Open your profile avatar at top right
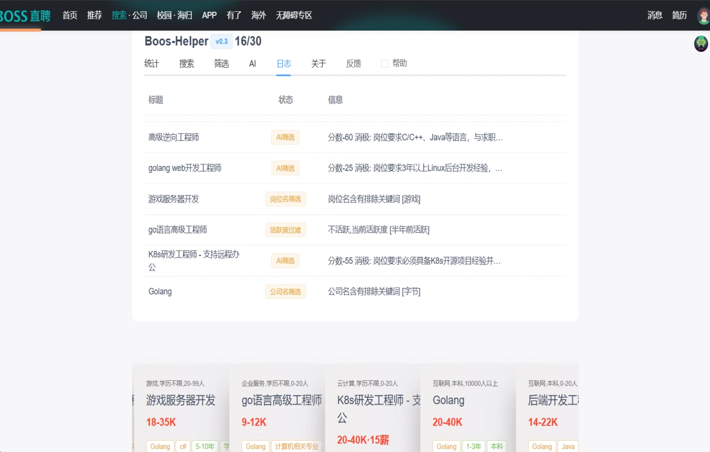Image resolution: width=710 pixels, height=452 pixels. (701, 15)
